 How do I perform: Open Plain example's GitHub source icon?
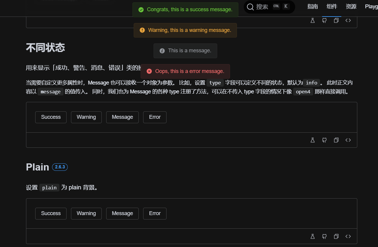click(x=324, y=236)
